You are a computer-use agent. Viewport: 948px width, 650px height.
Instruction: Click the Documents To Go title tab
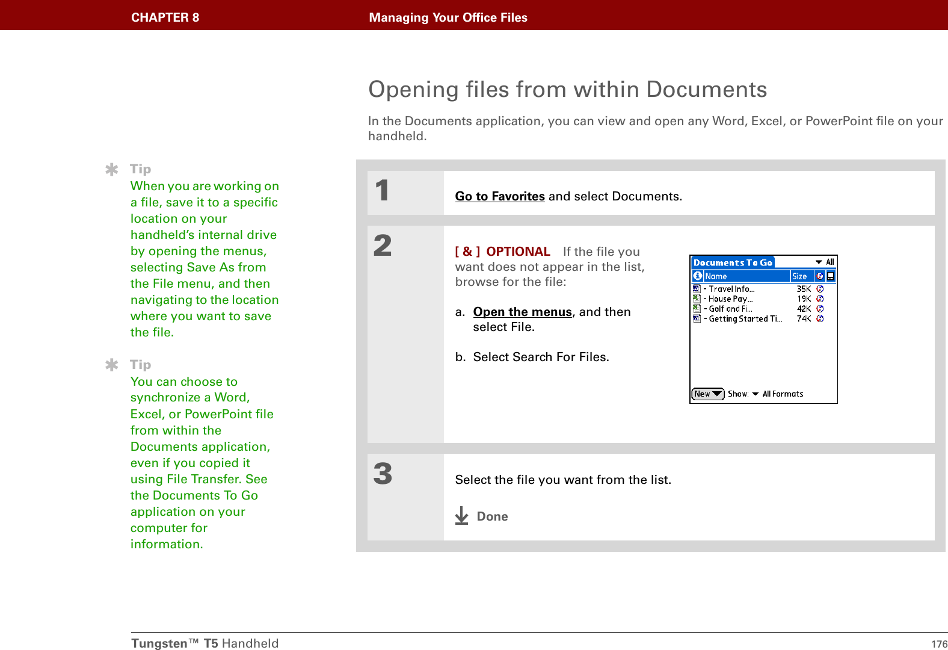pyautogui.click(x=733, y=262)
